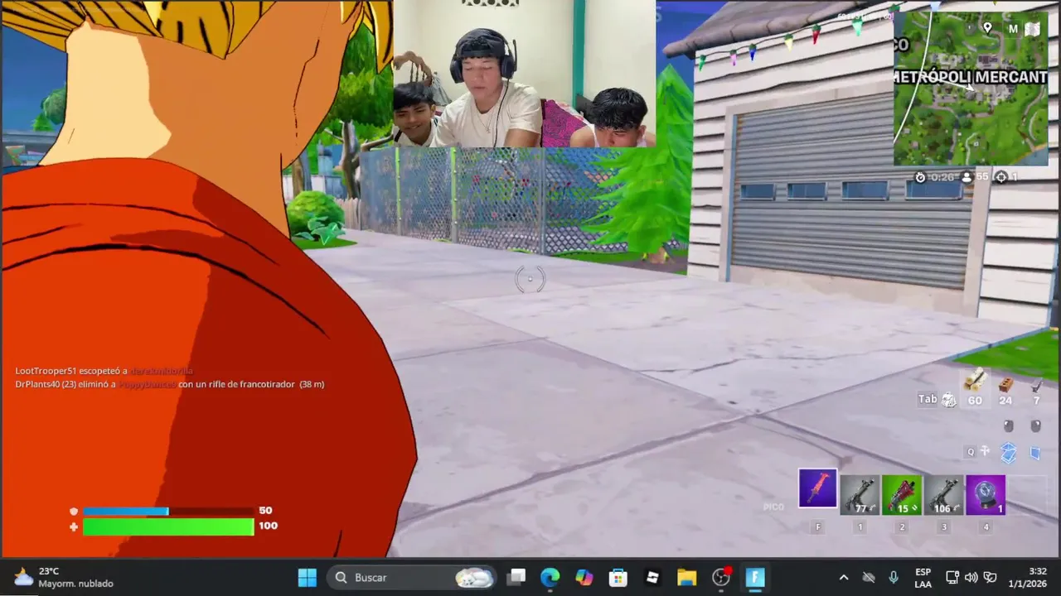1061x596 pixels.
Task: Select weapon slot 3 with 106 ammo
Action: point(943,495)
